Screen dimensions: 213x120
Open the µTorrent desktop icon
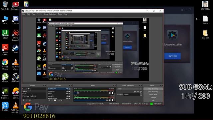pyautogui.click(x=5, y=78)
